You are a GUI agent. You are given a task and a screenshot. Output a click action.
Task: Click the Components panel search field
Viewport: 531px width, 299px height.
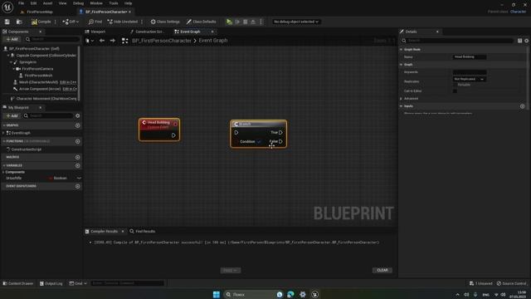[52, 39]
